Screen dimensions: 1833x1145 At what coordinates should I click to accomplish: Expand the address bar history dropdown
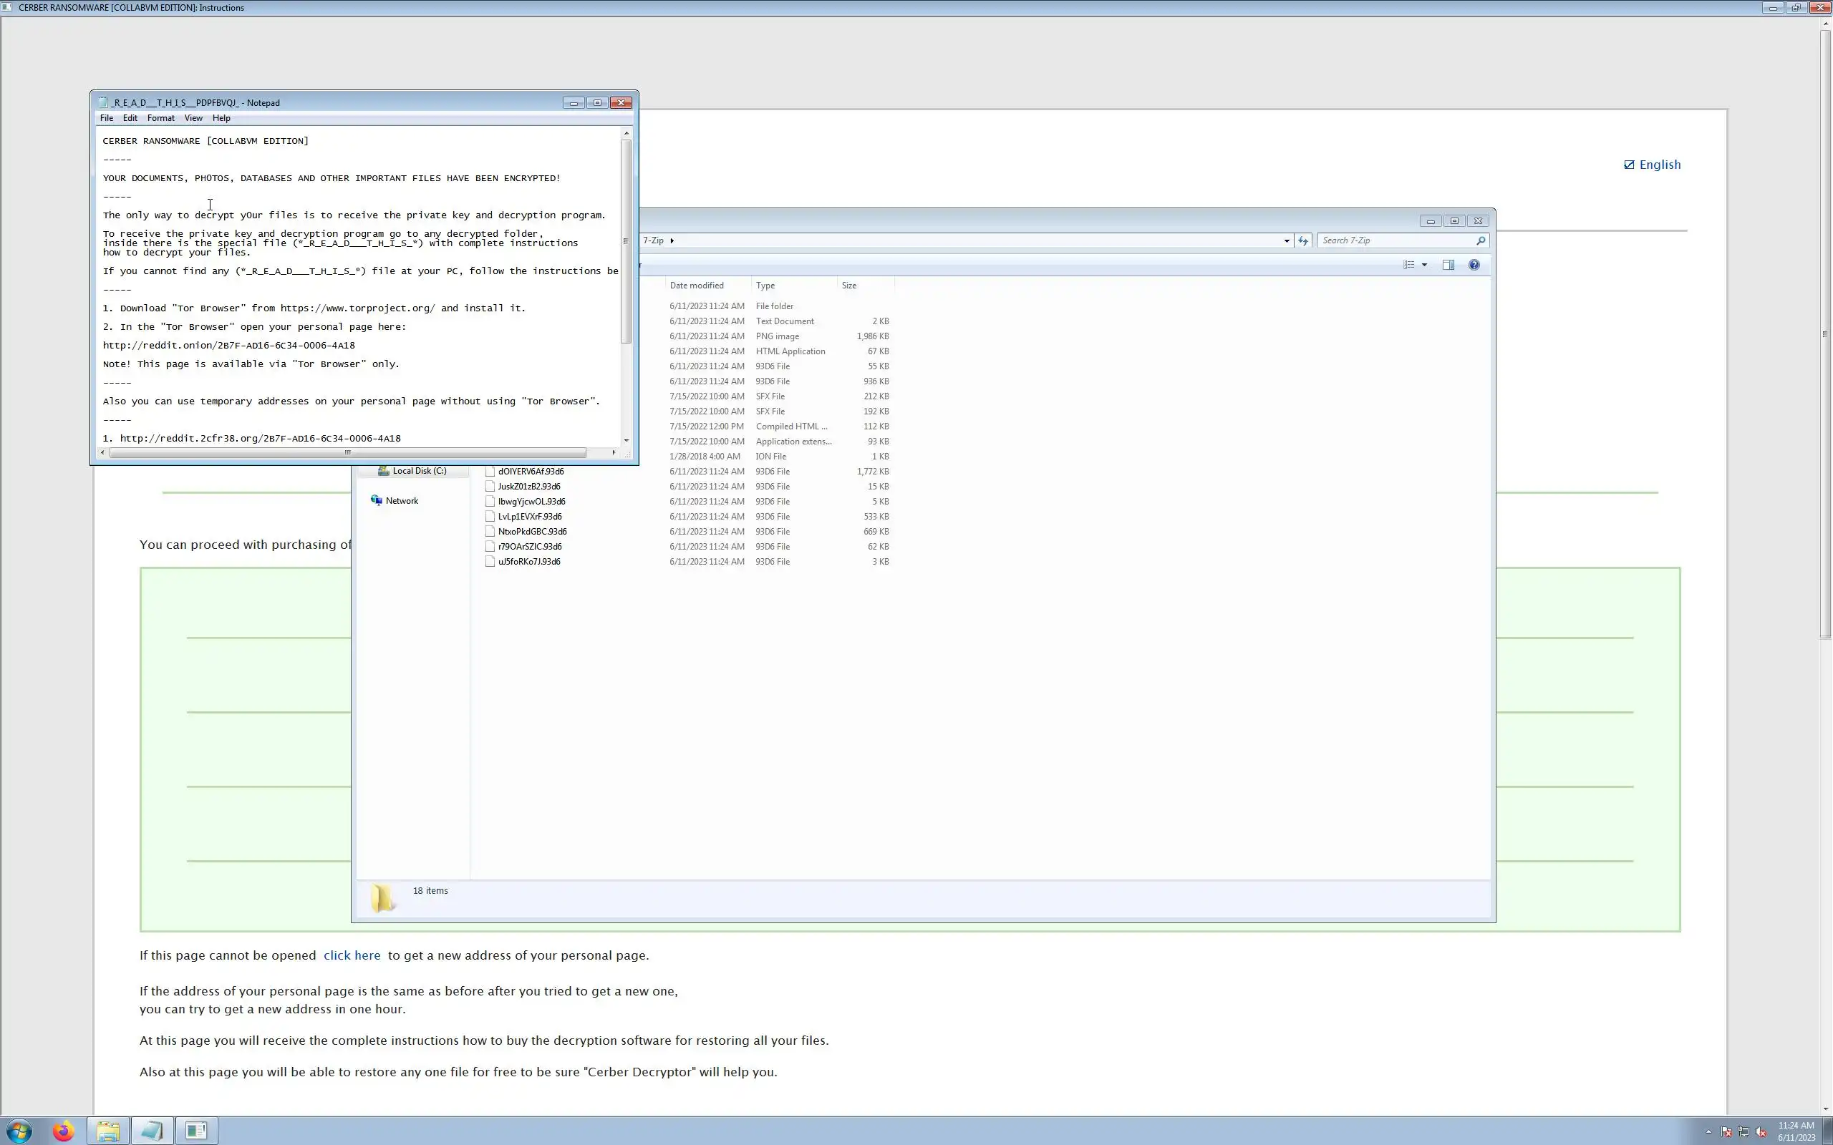click(1286, 241)
